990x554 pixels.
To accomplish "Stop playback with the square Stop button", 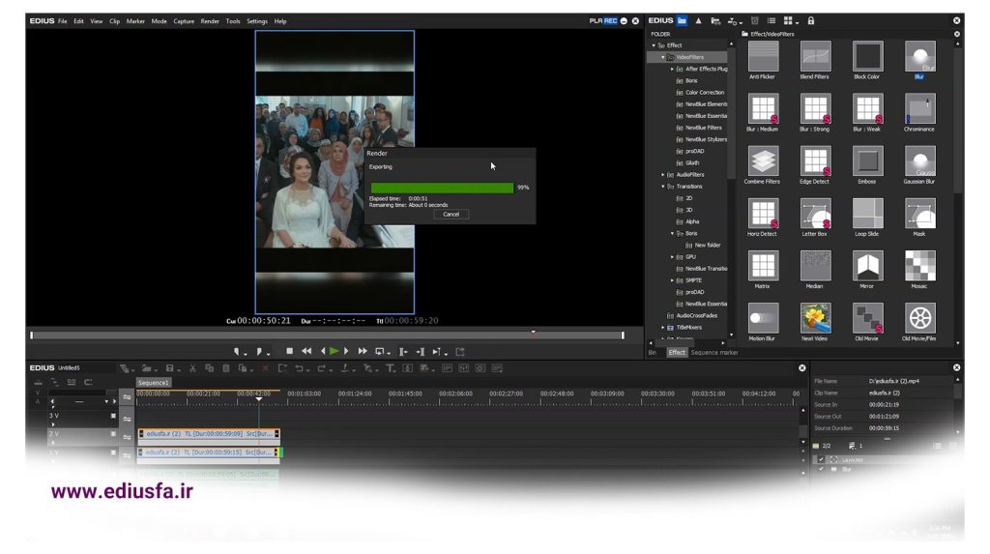I will pyautogui.click(x=289, y=351).
